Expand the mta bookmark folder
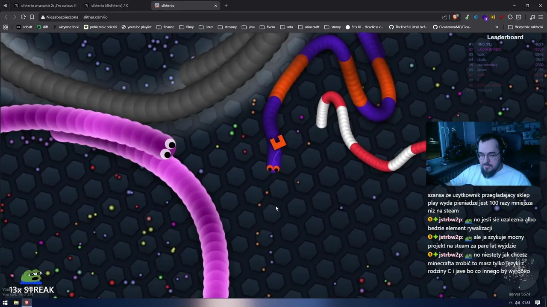 [287, 27]
